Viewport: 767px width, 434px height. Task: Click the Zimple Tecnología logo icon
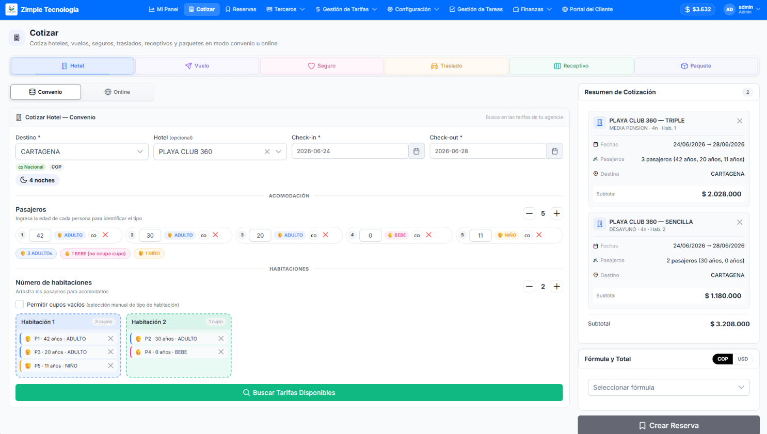coord(11,9)
